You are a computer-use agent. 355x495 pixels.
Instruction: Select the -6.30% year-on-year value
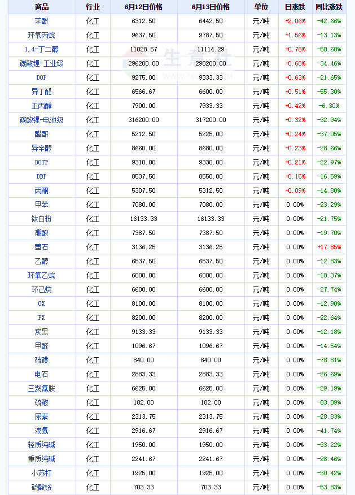tap(329, 106)
